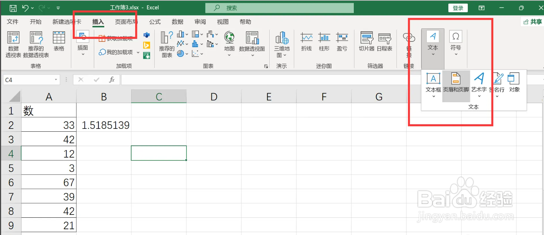Insert a scatter or bubble chart
The height and width of the screenshot is (235, 544).
197,54
